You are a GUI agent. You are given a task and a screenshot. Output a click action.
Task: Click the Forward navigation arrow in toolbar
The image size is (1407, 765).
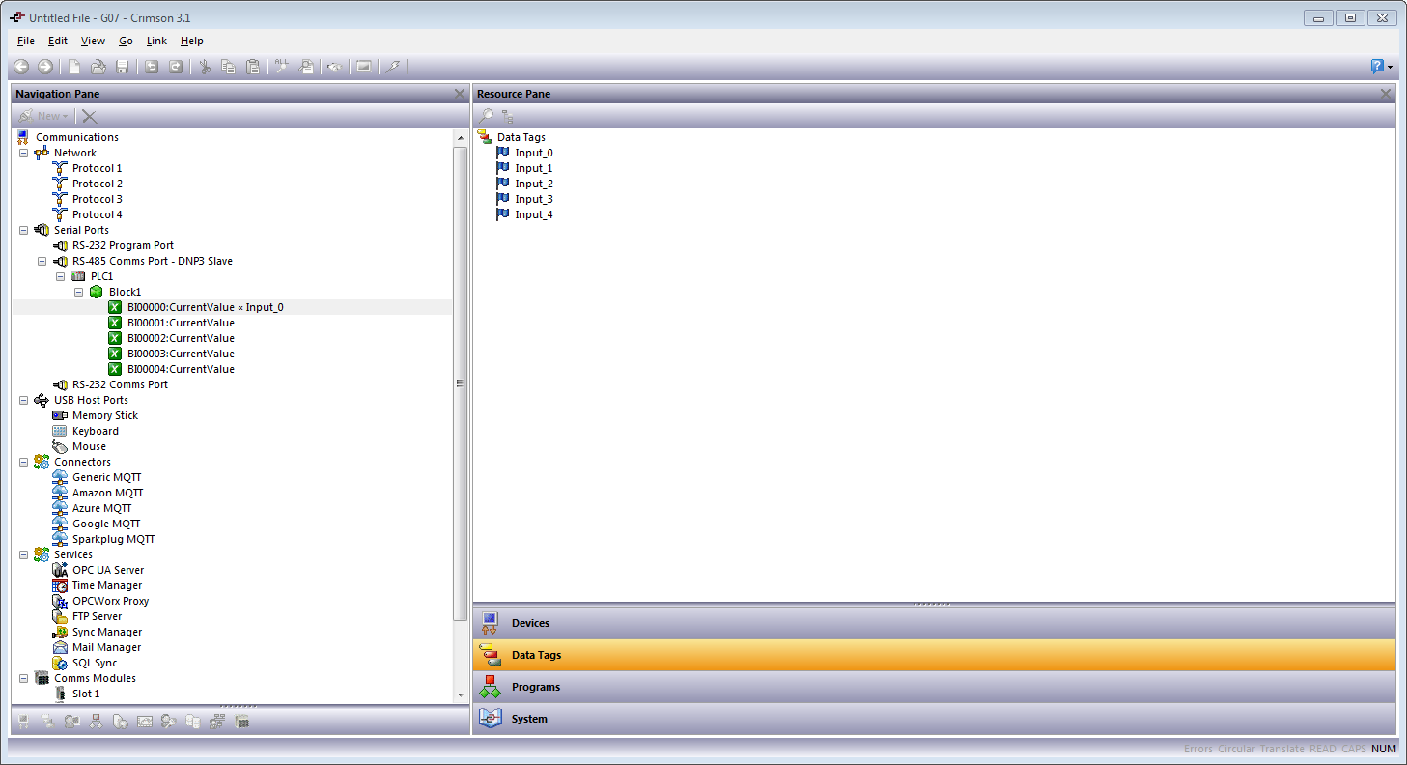click(45, 67)
